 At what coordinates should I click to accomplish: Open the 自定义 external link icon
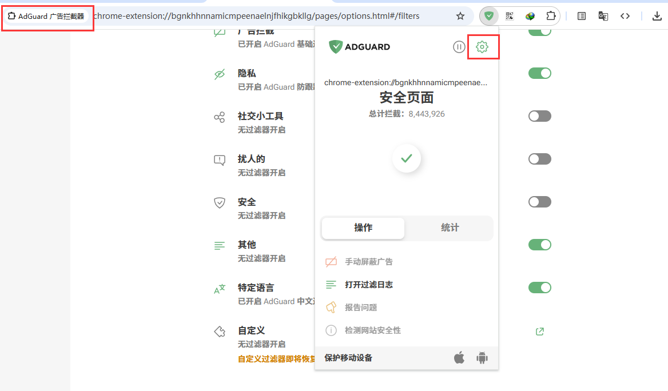tap(539, 332)
